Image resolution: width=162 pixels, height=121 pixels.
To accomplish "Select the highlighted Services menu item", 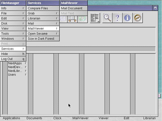I will 13,49.
